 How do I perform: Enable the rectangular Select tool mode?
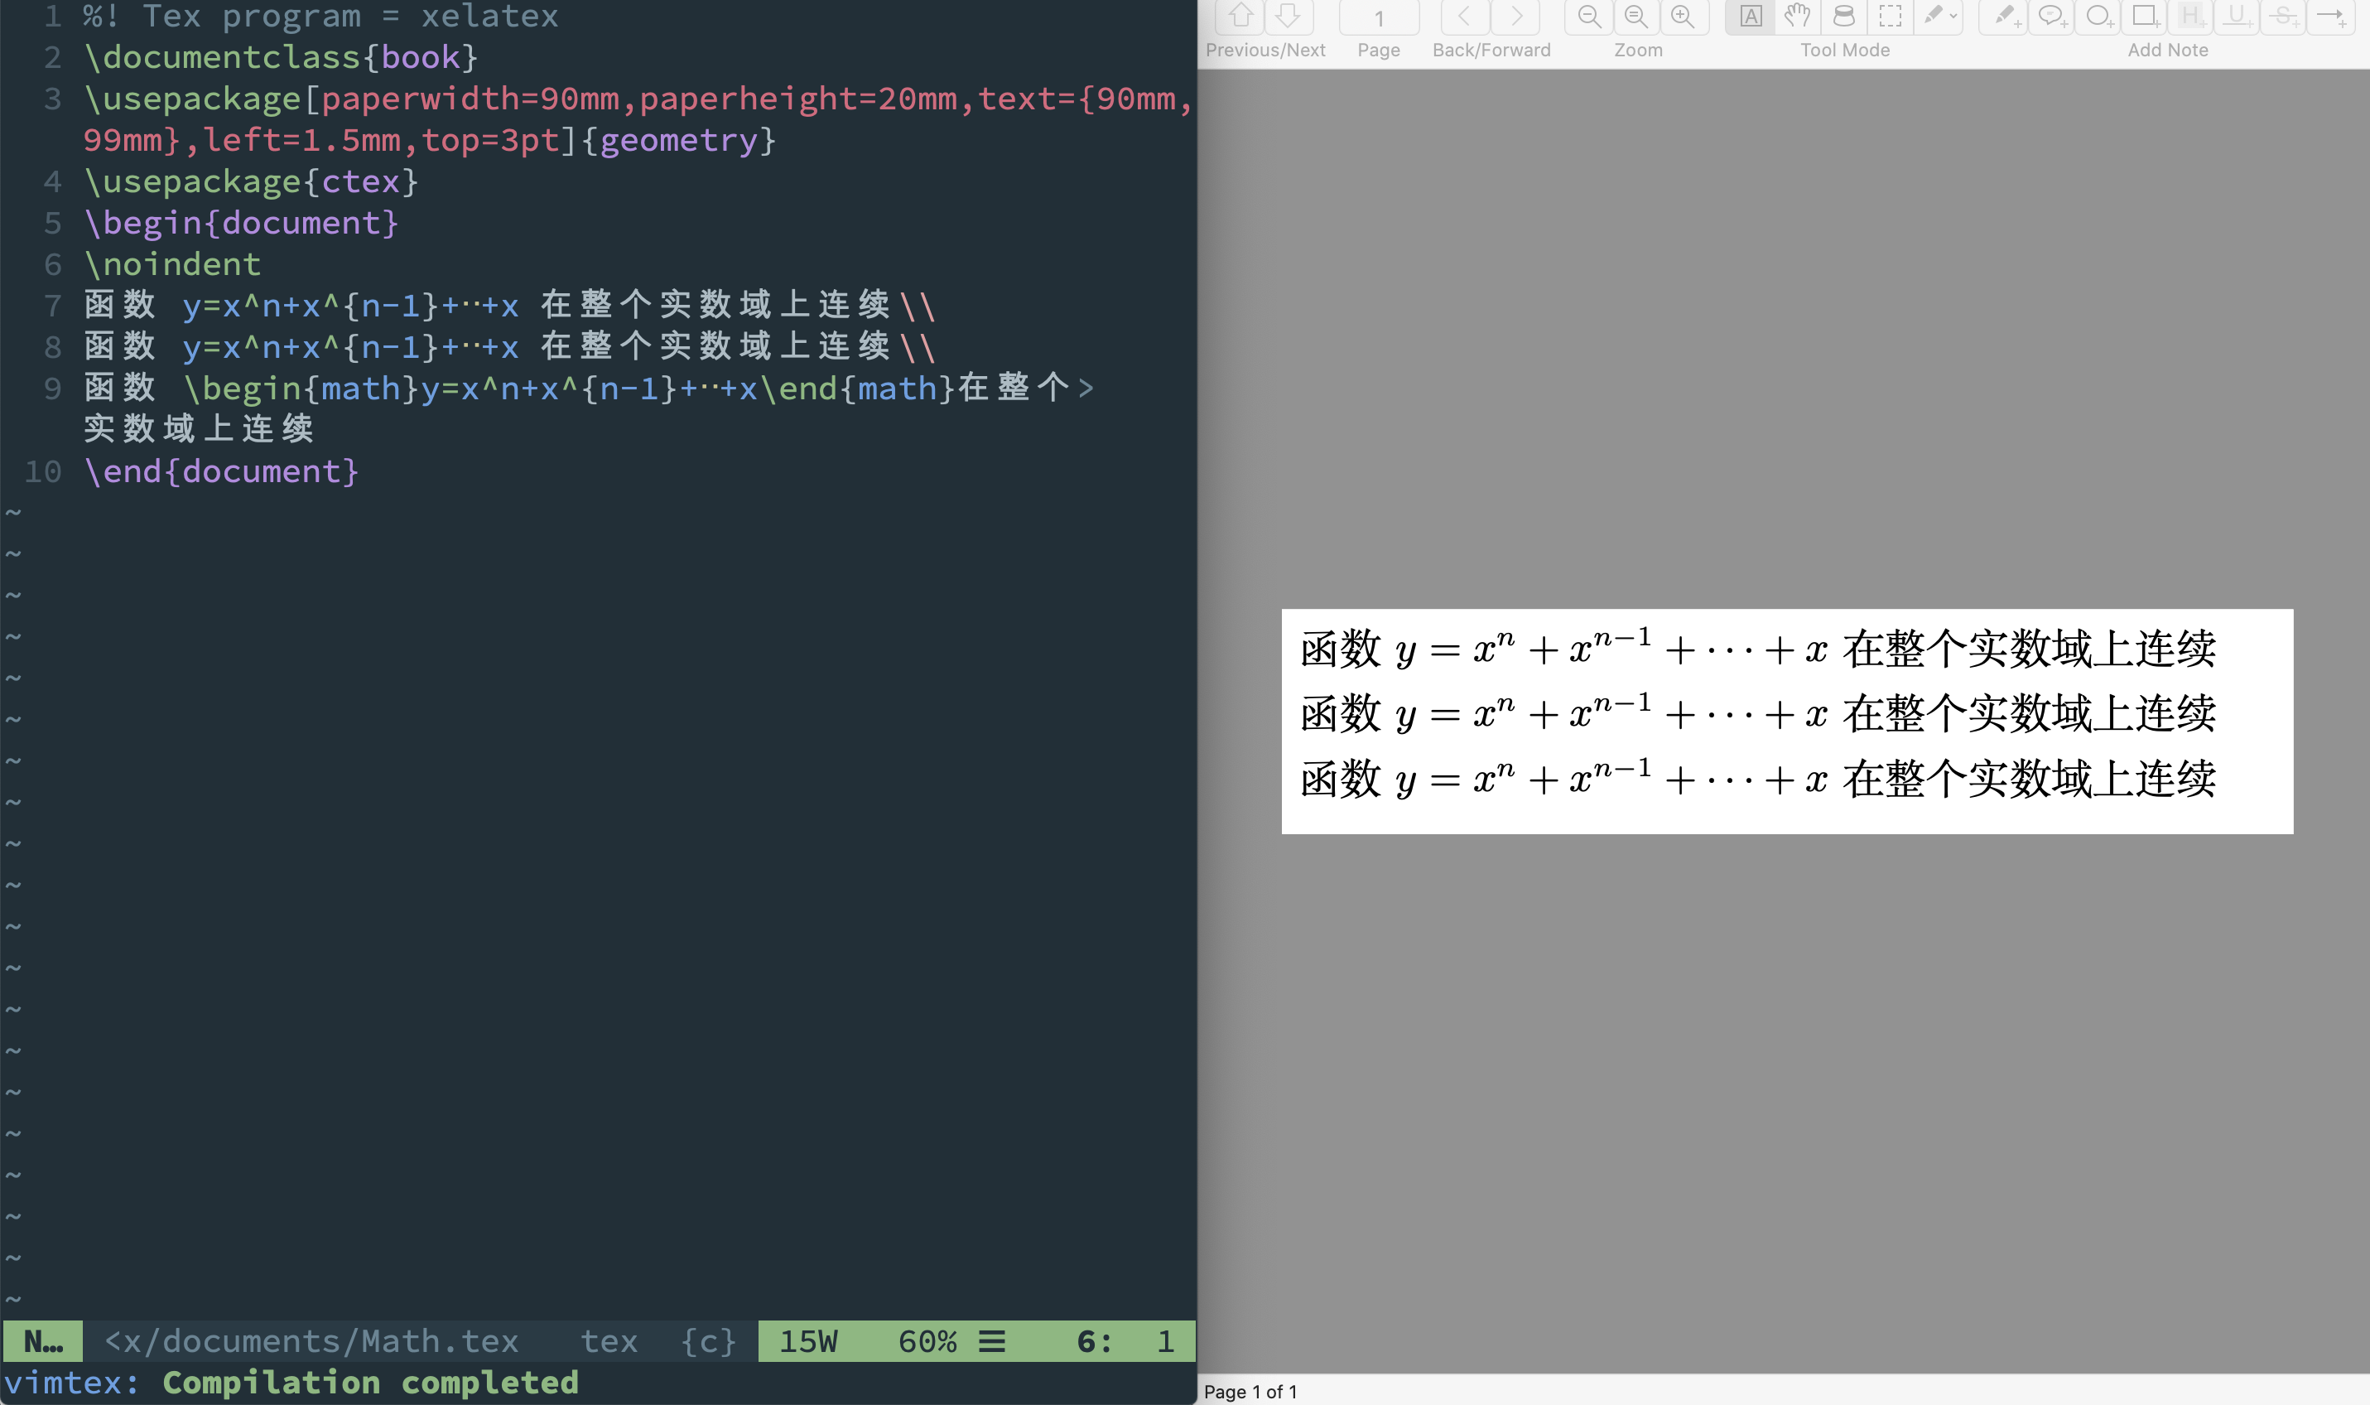1891,16
